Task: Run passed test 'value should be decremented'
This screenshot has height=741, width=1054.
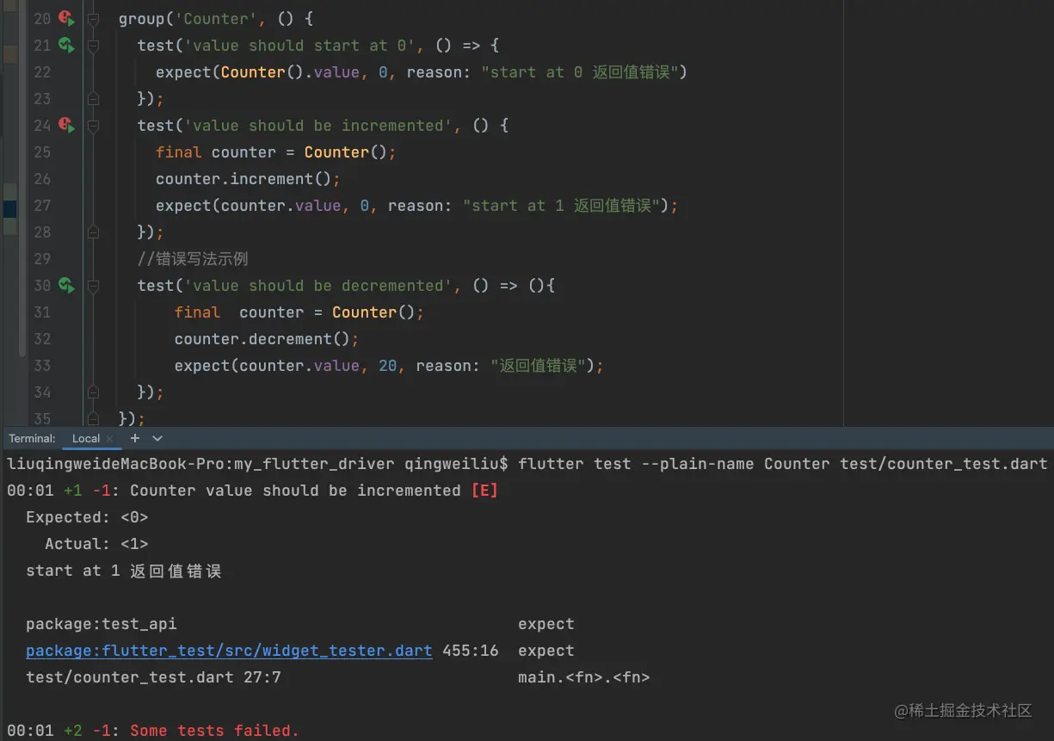Action: (67, 285)
